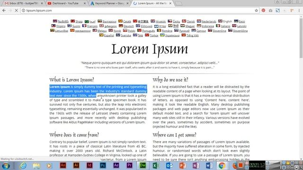The width and height of the screenshot is (303, 170).
Task: Switch language to Français
Action: point(92,26)
